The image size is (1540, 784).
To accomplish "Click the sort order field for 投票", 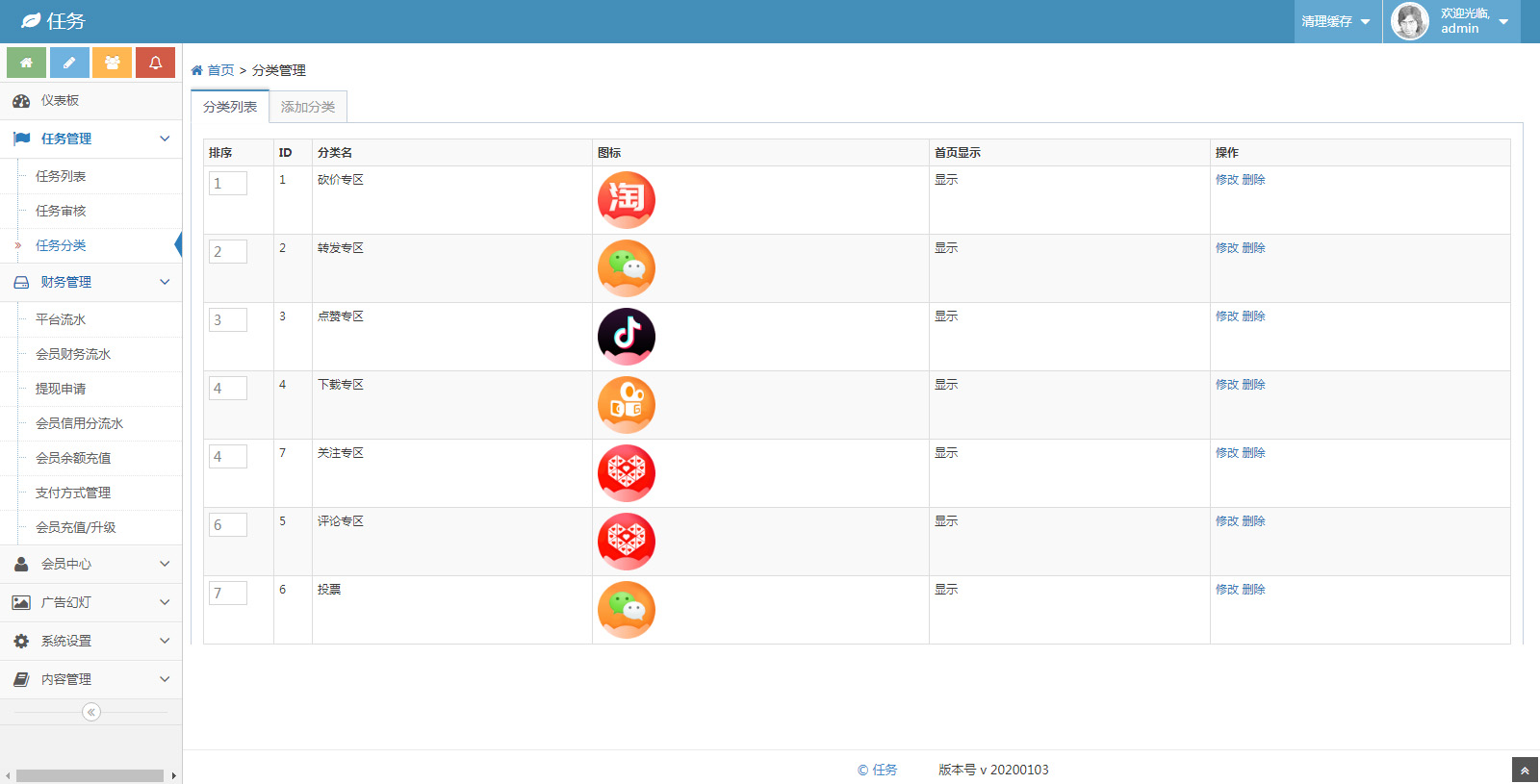I will 228,594.
